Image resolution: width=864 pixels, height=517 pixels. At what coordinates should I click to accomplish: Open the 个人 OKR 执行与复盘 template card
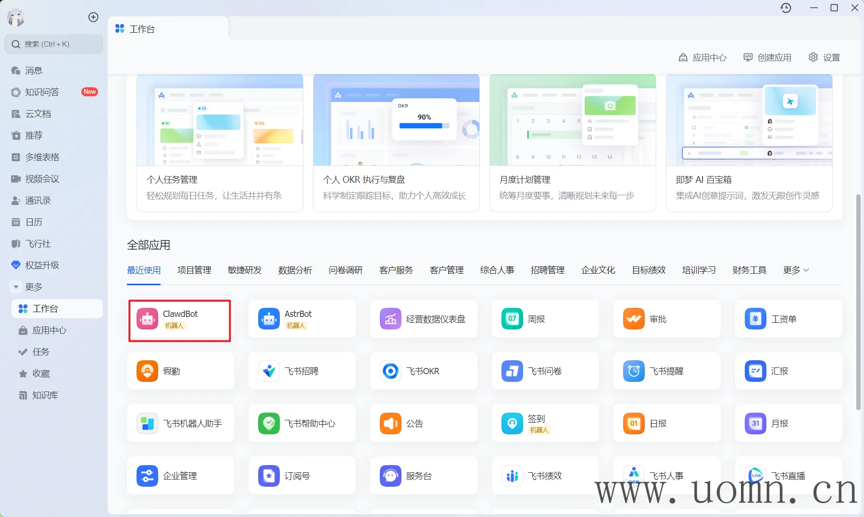coord(396,143)
